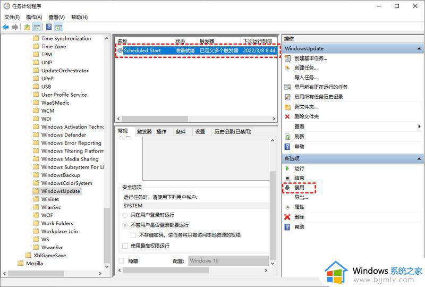This screenshot has height=287, width=425.
Task: Select the UpdateOrchestrator folder
Action: [65, 71]
